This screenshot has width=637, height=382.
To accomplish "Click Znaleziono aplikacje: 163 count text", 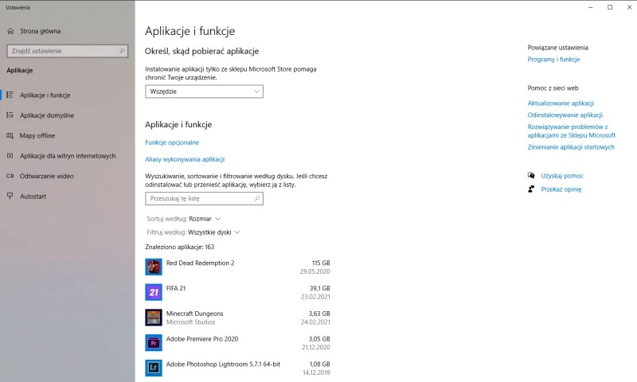I will [180, 247].
